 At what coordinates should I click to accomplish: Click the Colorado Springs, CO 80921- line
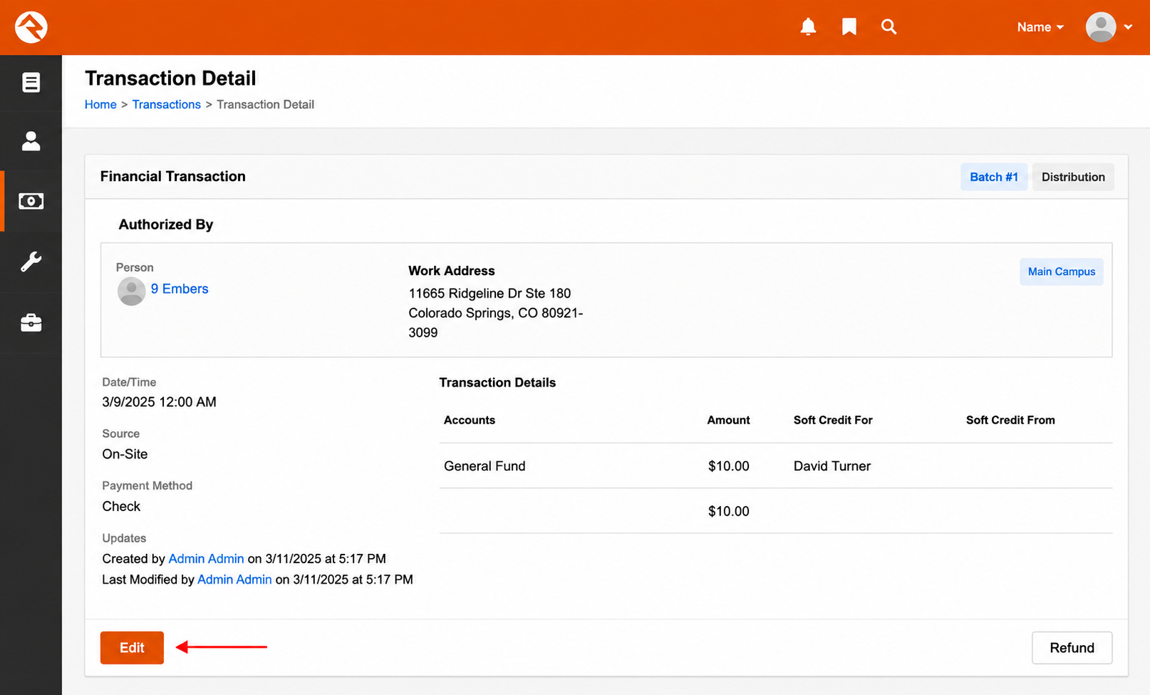[x=496, y=313]
